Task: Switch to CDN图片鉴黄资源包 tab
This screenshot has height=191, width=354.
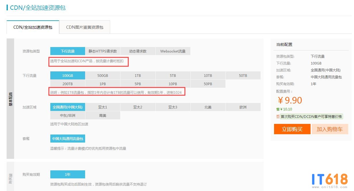Action: pos(85,27)
